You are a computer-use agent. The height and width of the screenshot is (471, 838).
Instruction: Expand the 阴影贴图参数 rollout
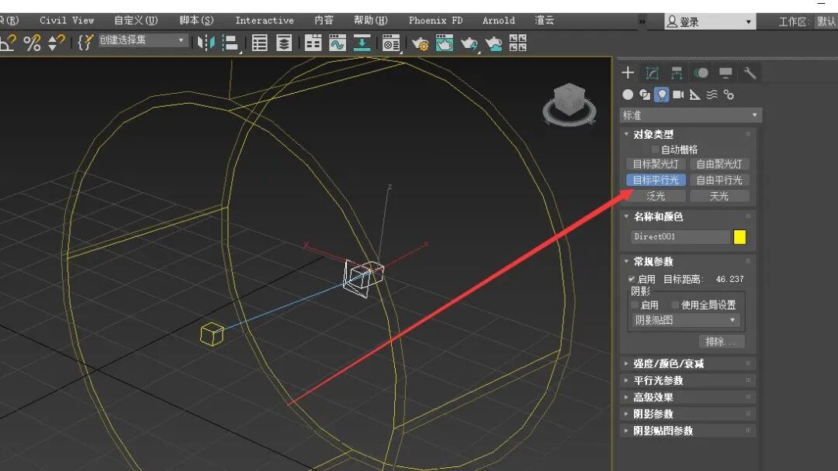point(687,431)
